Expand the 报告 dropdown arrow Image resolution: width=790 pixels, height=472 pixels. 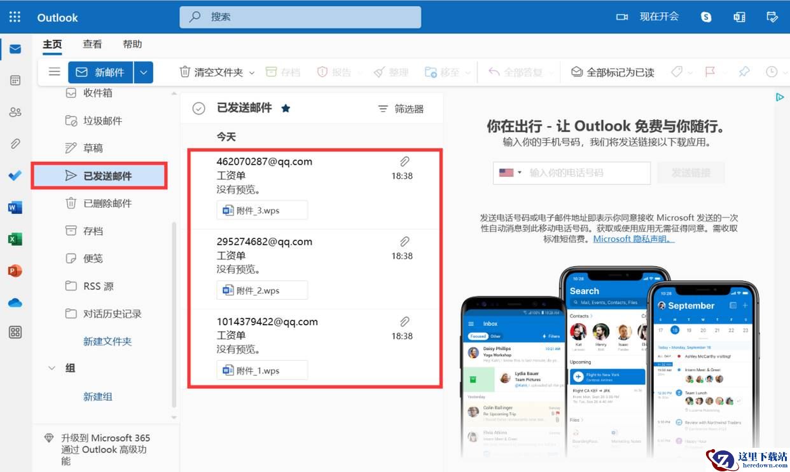(360, 73)
